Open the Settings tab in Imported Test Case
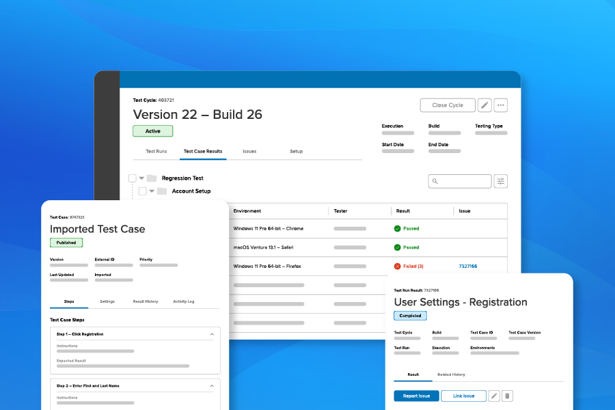The image size is (615, 410). click(x=107, y=301)
